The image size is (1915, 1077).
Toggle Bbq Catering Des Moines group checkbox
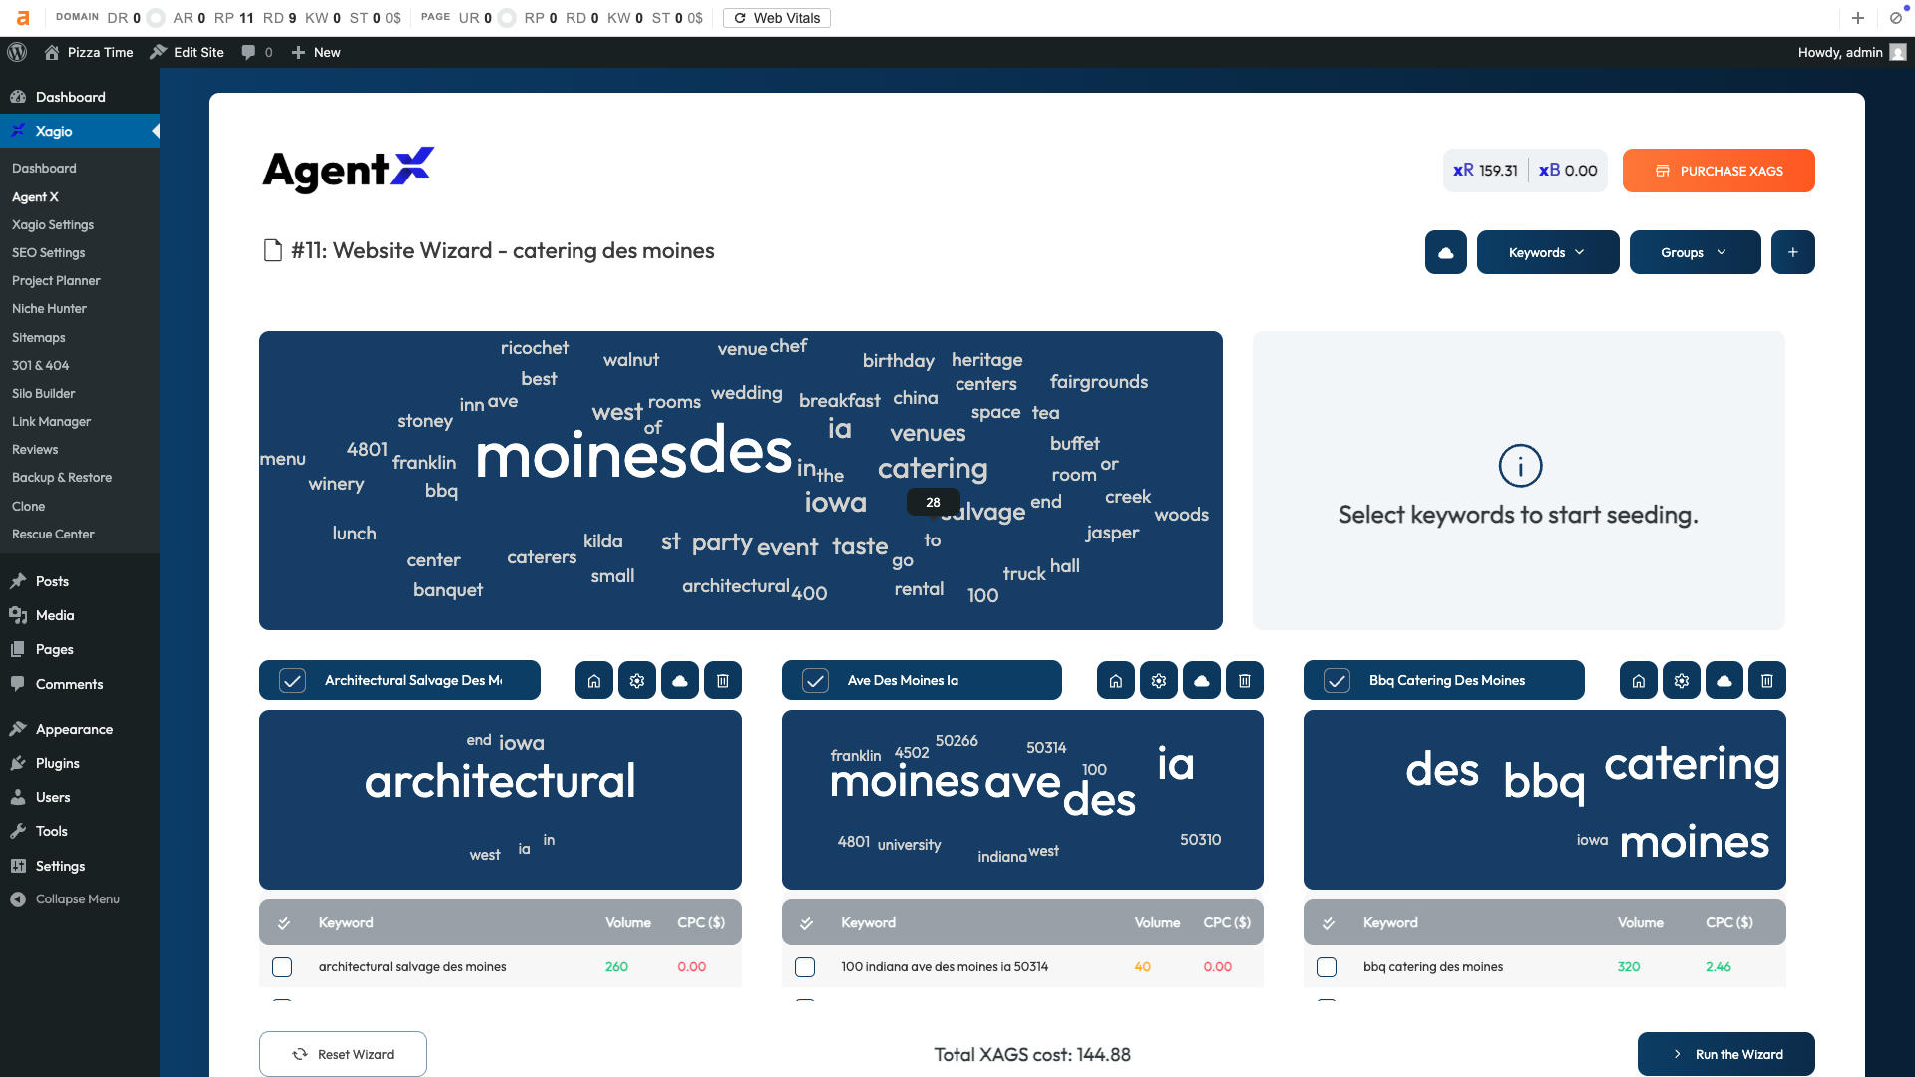click(1337, 681)
